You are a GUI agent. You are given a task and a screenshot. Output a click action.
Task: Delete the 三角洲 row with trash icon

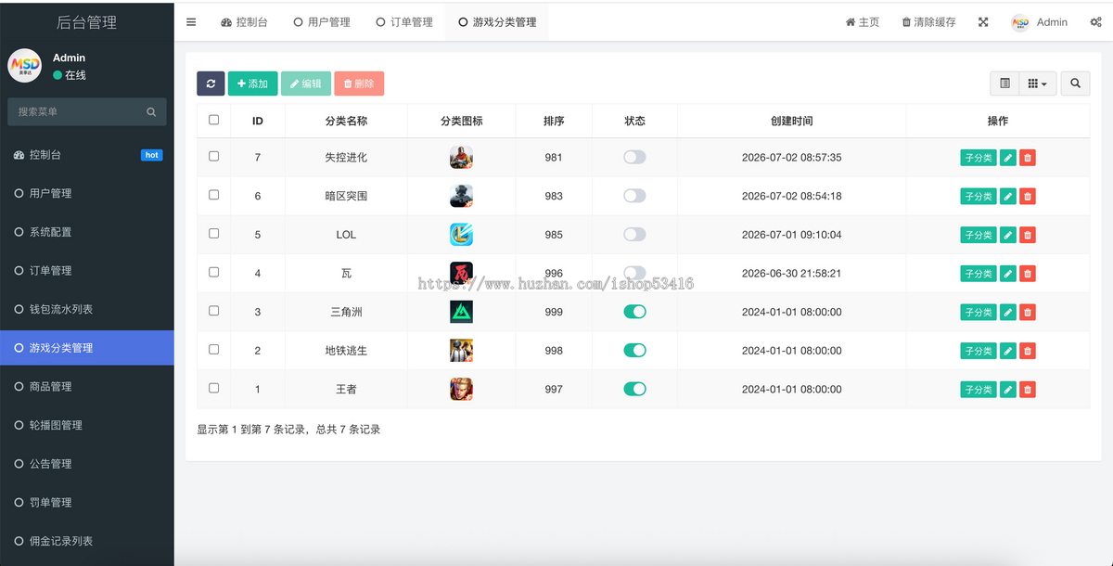pyautogui.click(x=1027, y=313)
